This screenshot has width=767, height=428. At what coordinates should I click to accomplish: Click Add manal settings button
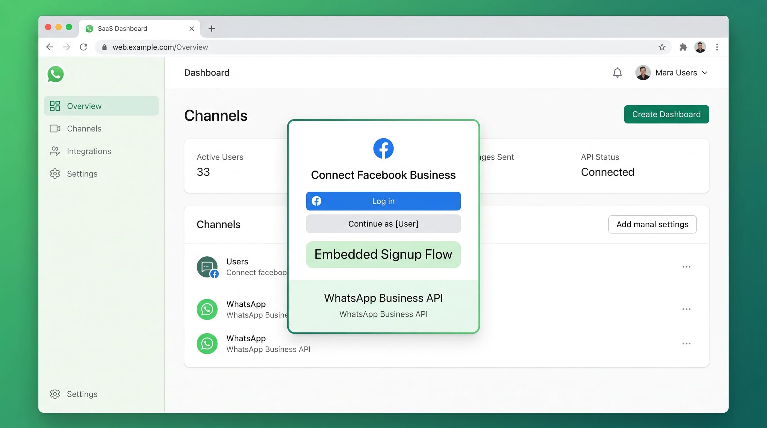click(x=652, y=224)
